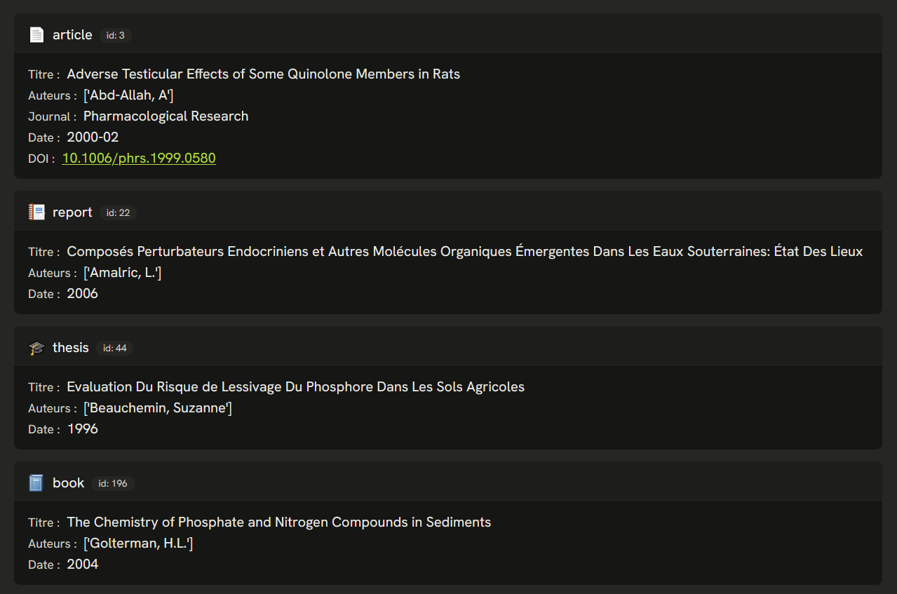This screenshot has height=594, width=897.
Task: Click the id: 44 badge
Action: pyautogui.click(x=114, y=348)
